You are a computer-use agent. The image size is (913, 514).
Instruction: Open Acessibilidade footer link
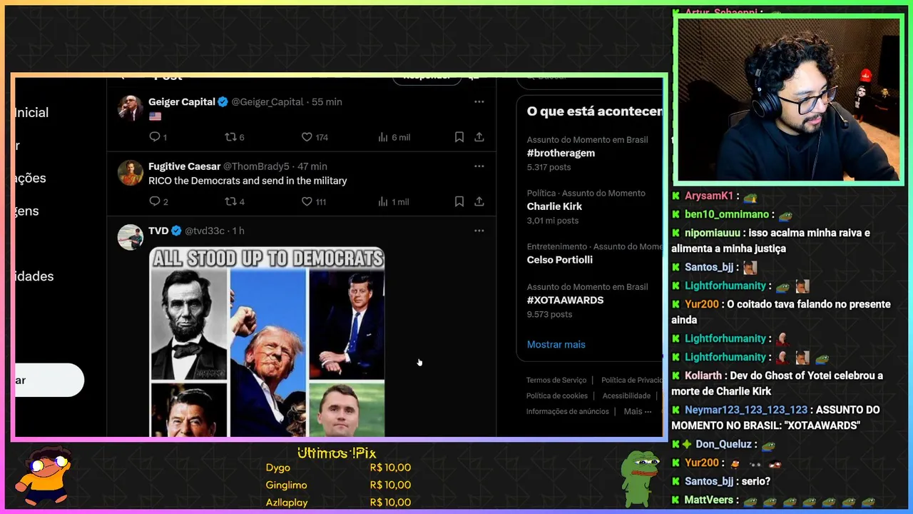click(x=626, y=395)
